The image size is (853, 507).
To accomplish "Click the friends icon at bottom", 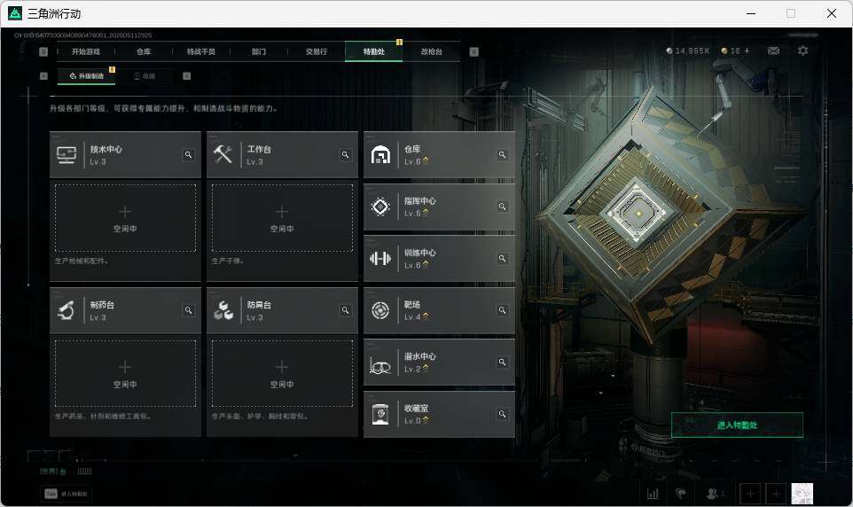I will 715,494.
